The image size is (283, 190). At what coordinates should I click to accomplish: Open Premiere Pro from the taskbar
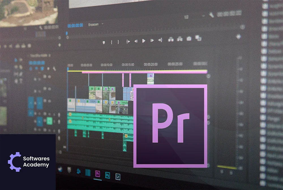click(x=97, y=174)
